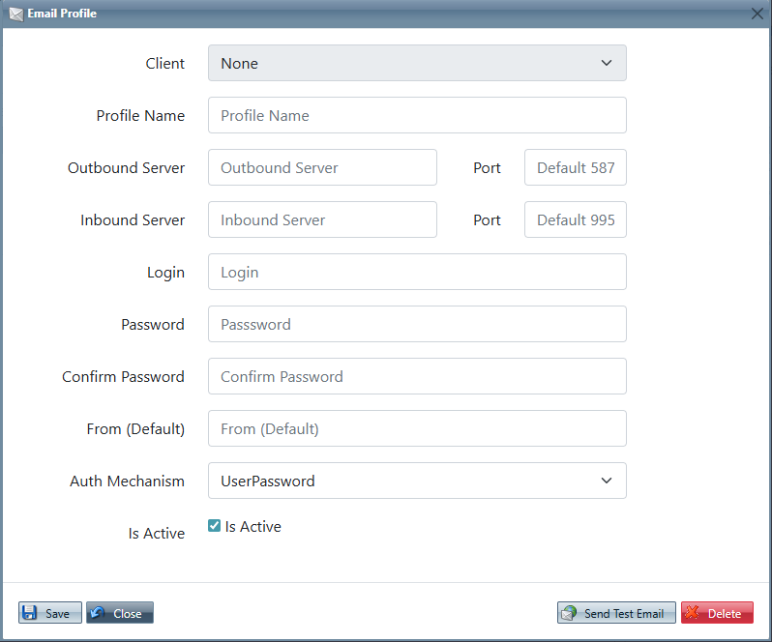Click the Close button's back arrow icon

(98, 613)
